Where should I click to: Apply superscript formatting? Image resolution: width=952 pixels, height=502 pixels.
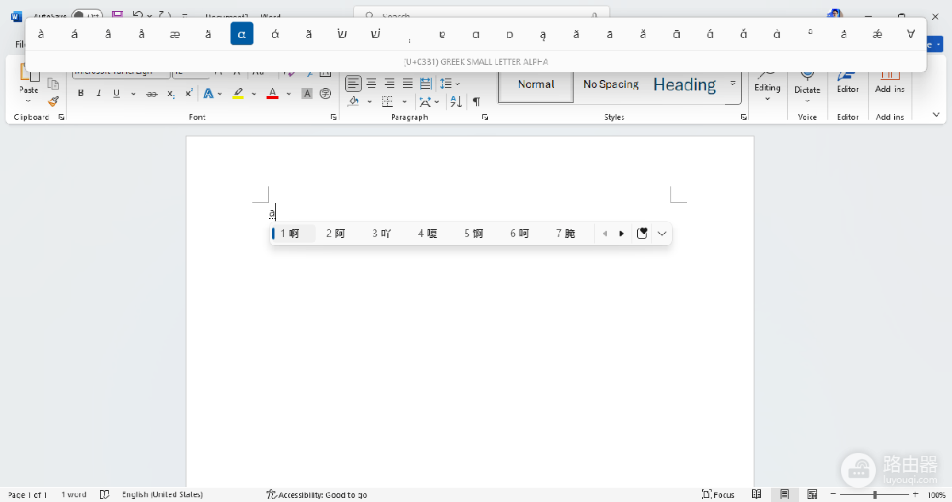[189, 94]
